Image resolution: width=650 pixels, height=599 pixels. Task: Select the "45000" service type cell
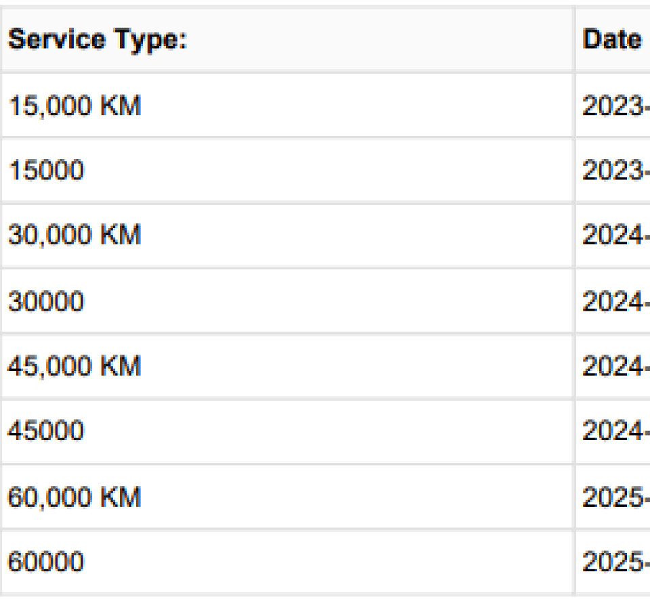point(46,432)
